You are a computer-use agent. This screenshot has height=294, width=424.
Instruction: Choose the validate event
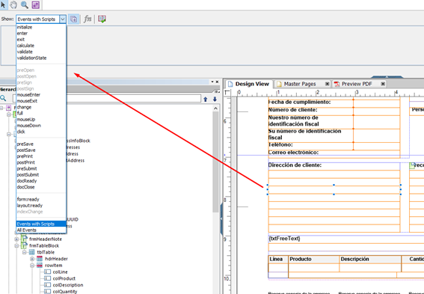(25, 52)
